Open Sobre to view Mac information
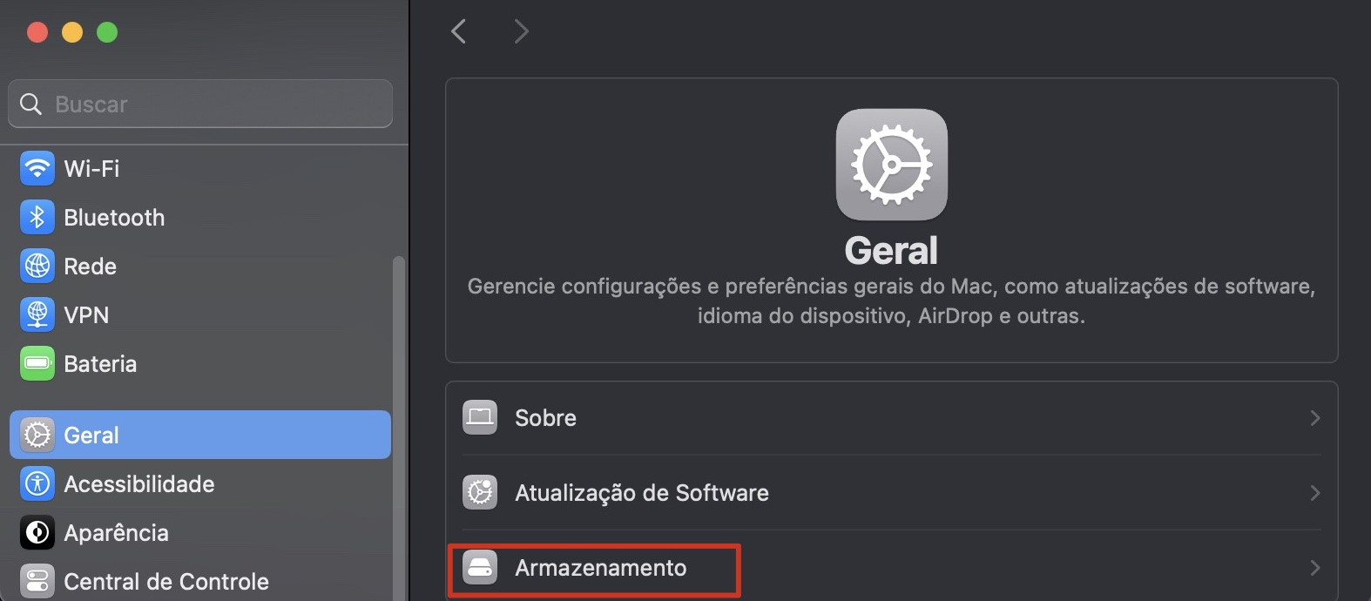 point(545,418)
